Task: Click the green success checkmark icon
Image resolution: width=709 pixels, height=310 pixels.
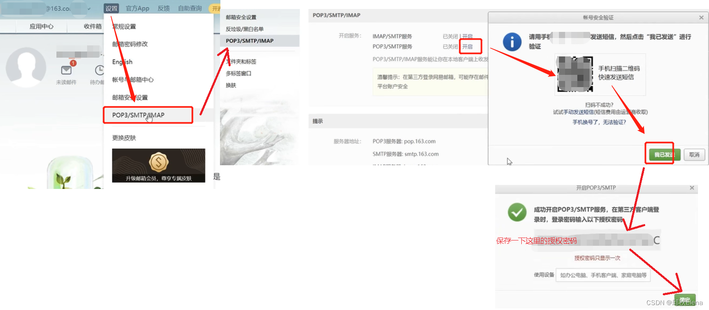Action: 517,212
